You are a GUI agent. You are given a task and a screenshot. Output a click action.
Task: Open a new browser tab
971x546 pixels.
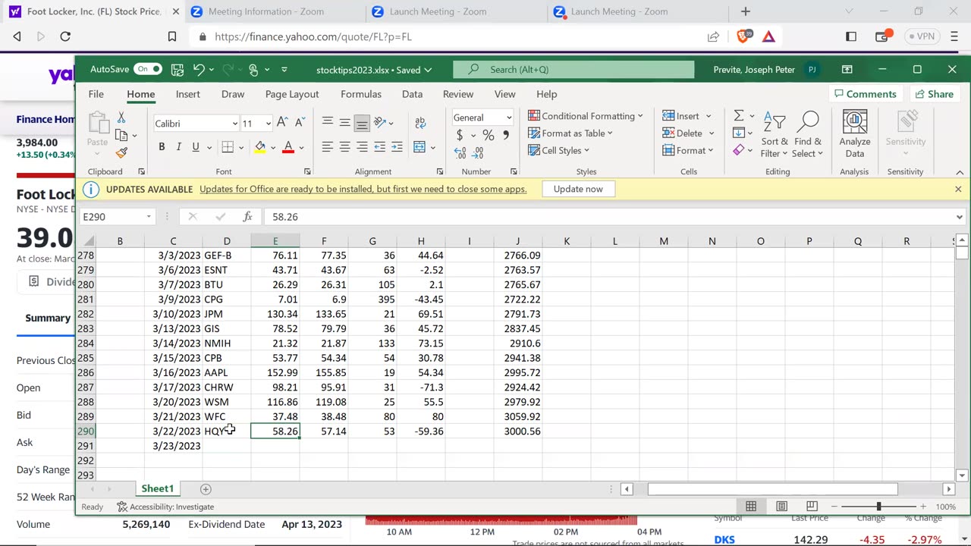pyautogui.click(x=746, y=11)
